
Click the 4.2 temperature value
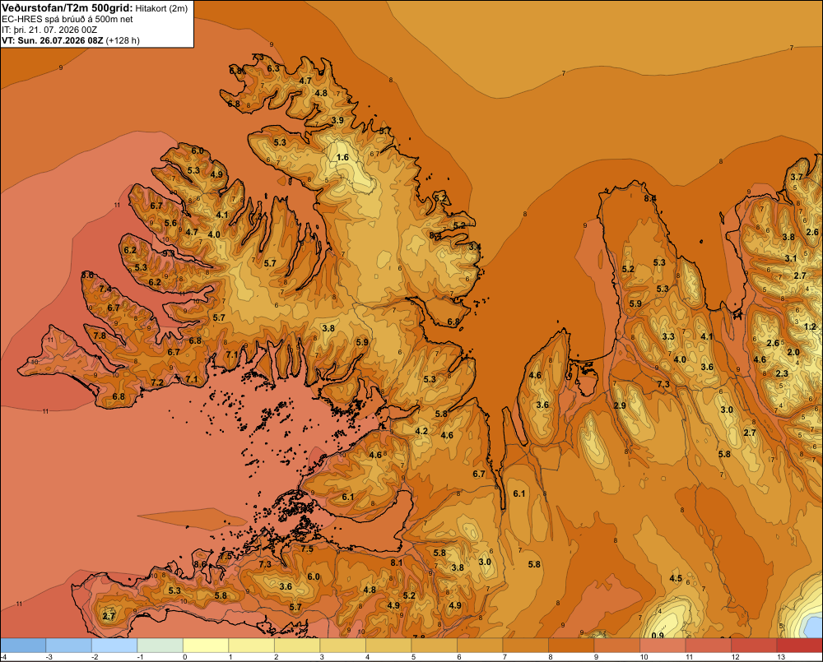[421, 431]
